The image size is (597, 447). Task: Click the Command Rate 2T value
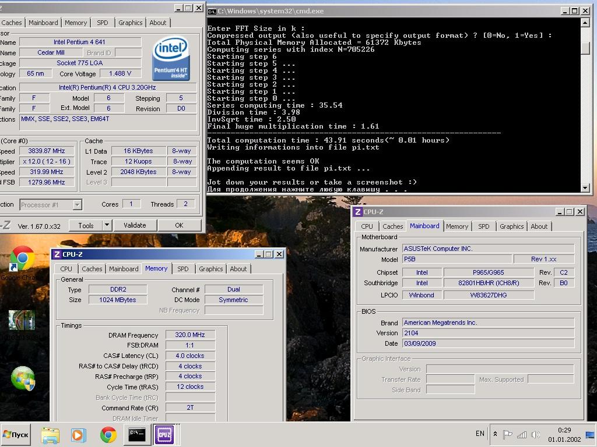190,407
